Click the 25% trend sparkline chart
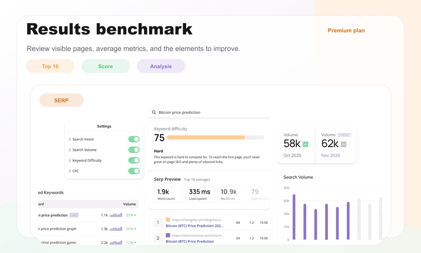Image resolution: width=421 pixels, height=253 pixels. click(x=116, y=229)
